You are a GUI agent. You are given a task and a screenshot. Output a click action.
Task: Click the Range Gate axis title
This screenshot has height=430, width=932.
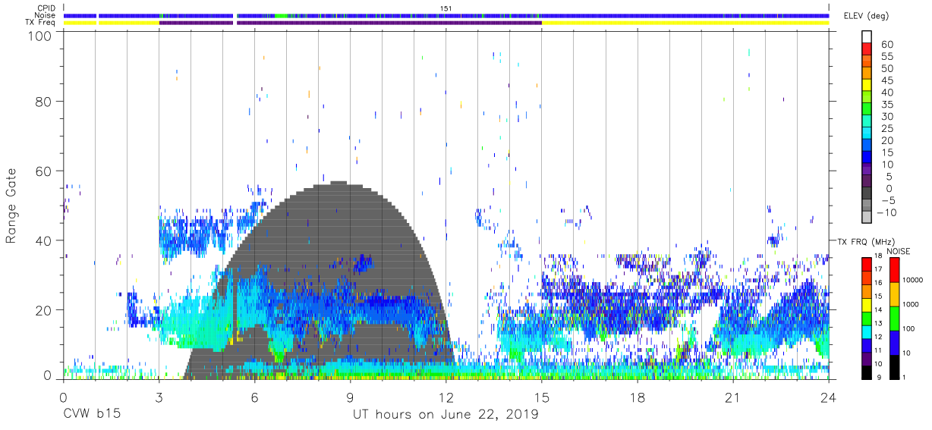pos(11,206)
